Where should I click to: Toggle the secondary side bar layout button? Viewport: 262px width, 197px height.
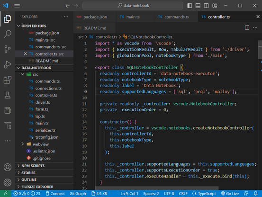[x=206, y=6]
